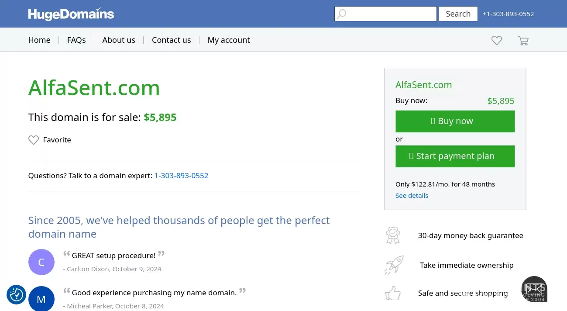Open My account page
The image size is (567, 311).
[229, 40]
